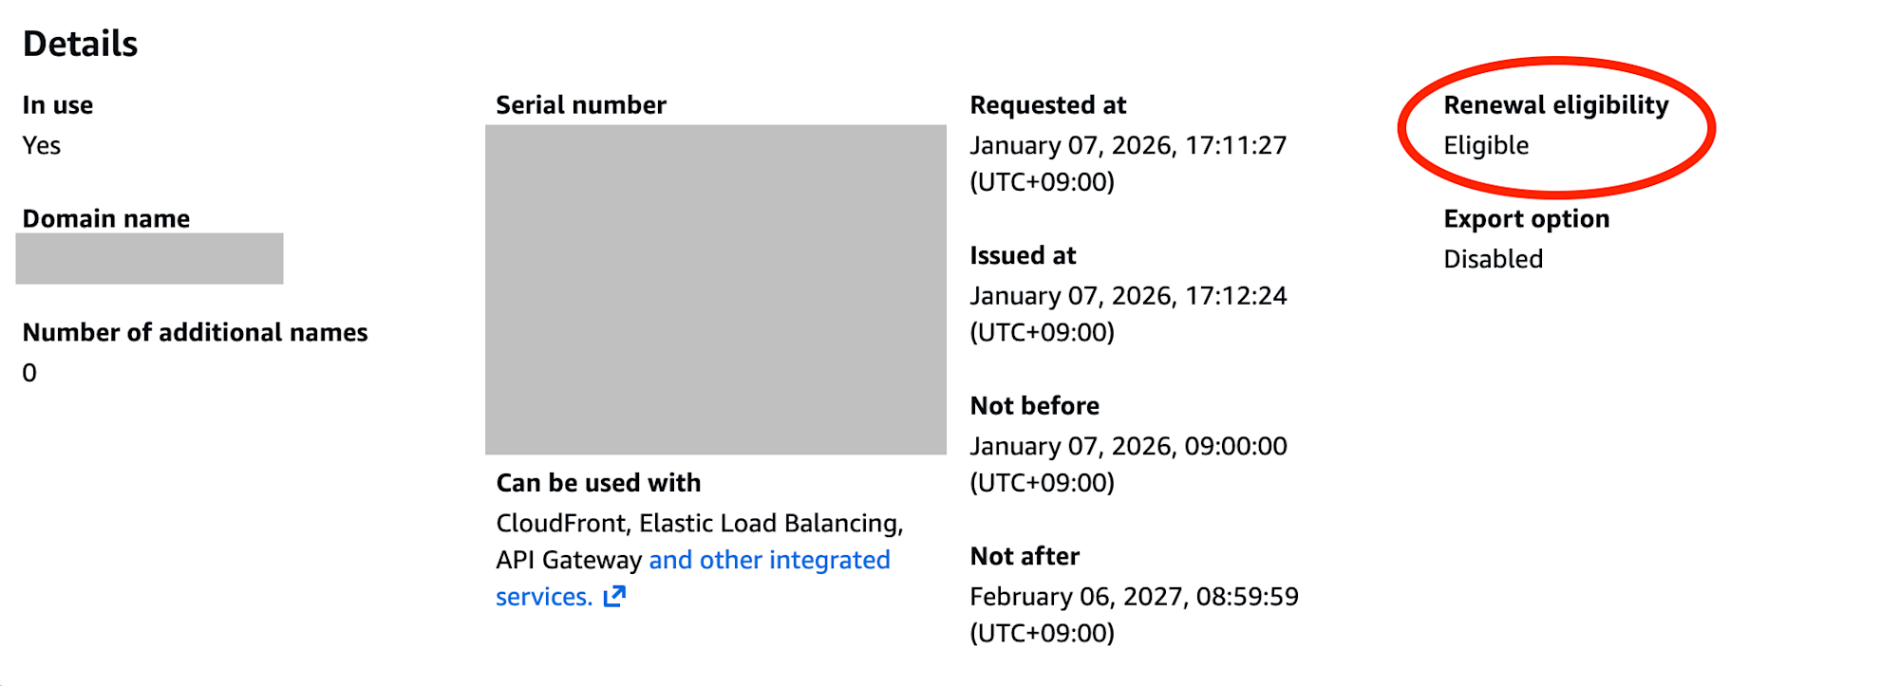Click the Issued at timestamp value

pos(1127,296)
